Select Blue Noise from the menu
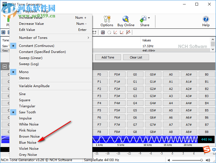The image size is (216, 163). 28,143
